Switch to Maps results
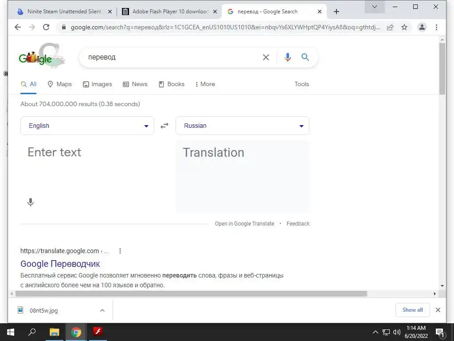454x341 pixels. pyautogui.click(x=59, y=84)
